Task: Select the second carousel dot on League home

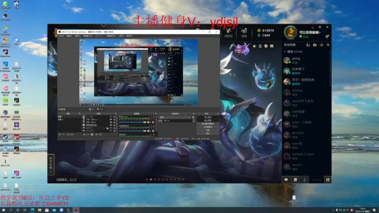Action: pyautogui.click(x=151, y=179)
